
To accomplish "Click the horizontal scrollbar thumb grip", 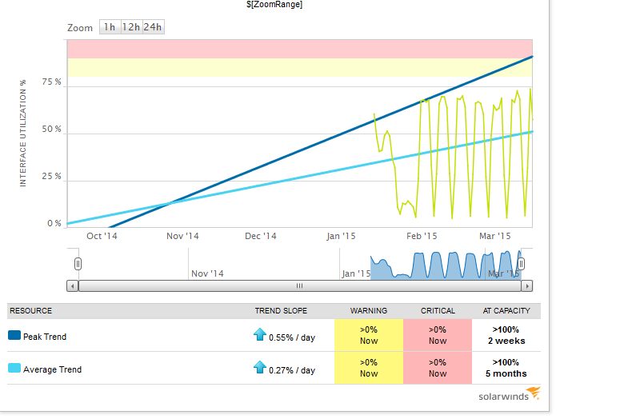I will pyautogui.click(x=299, y=286).
